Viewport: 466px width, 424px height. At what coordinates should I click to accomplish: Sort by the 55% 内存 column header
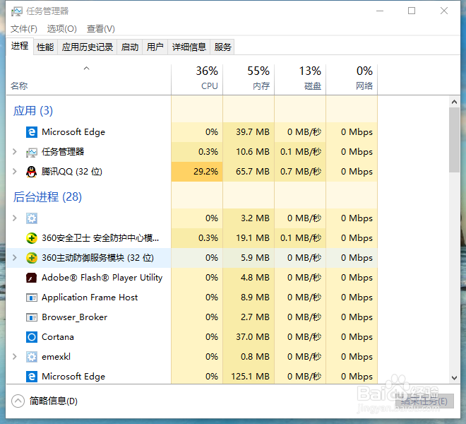(249, 79)
